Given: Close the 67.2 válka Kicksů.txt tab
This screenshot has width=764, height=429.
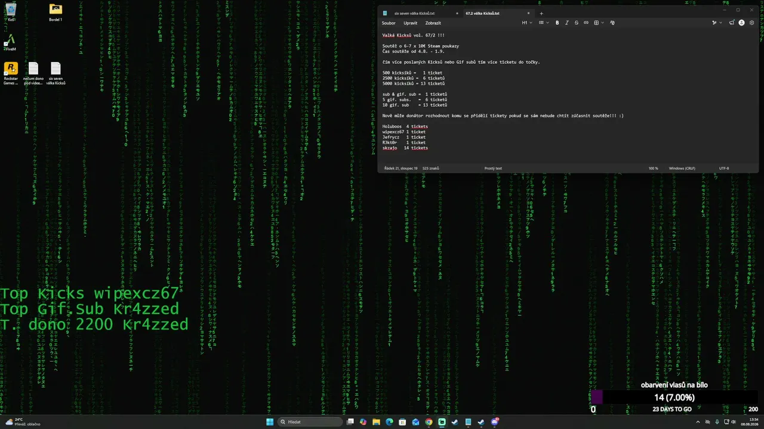Looking at the screenshot, I should 528,13.
